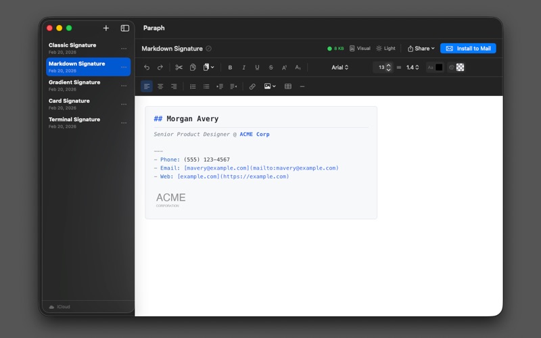Click the iCloud sync status
The height and width of the screenshot is (338, 541).
60,307
